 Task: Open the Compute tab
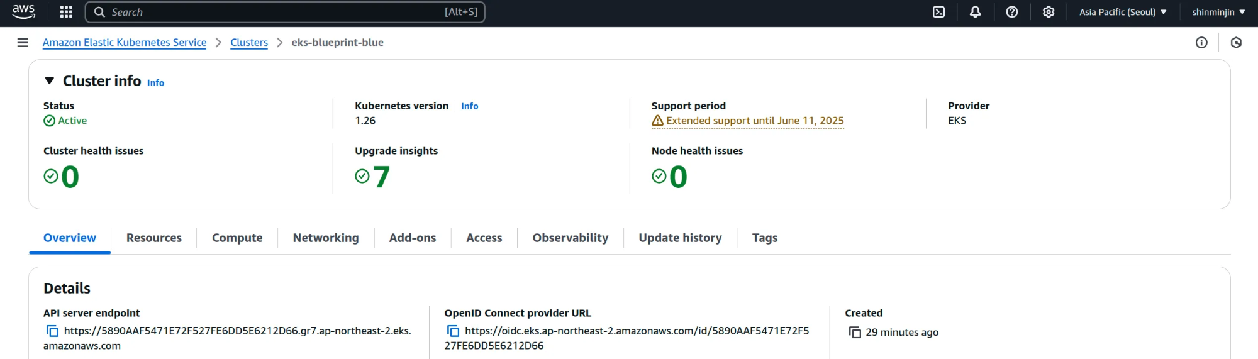coord(237,238)
